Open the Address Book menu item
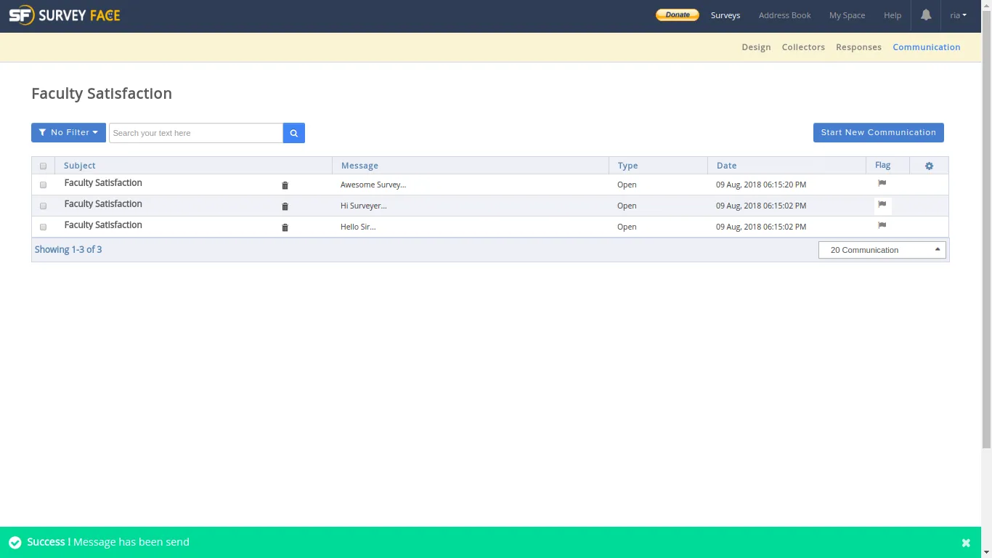Screen dimensions: 992x558 (784, 15)
